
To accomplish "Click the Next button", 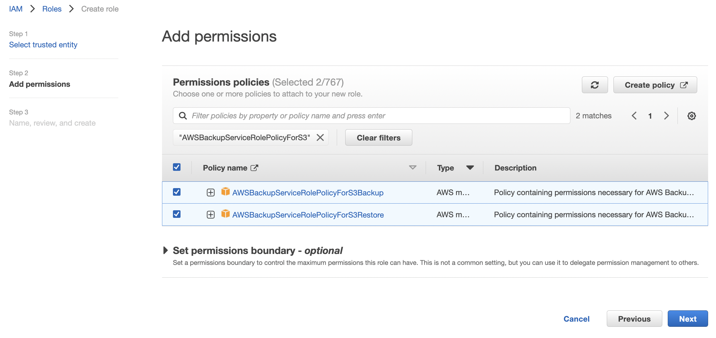I will pos(687,319).
